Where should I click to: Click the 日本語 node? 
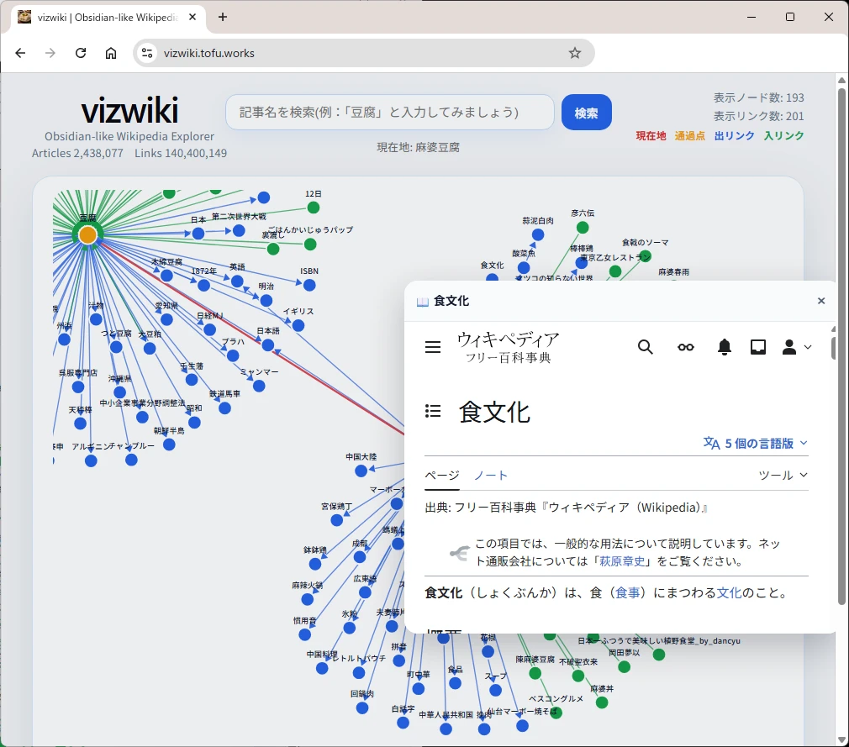click(268, 345)
